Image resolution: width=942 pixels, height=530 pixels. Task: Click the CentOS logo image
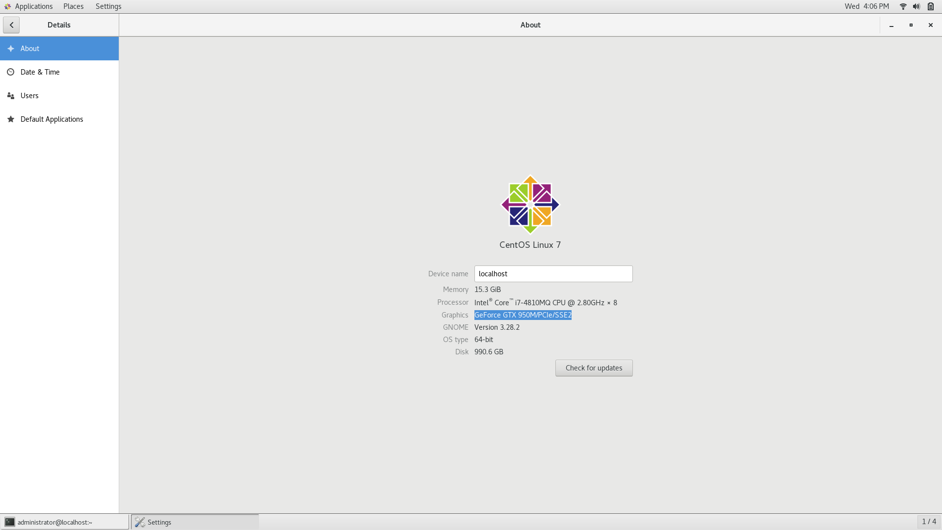(530, 205)
